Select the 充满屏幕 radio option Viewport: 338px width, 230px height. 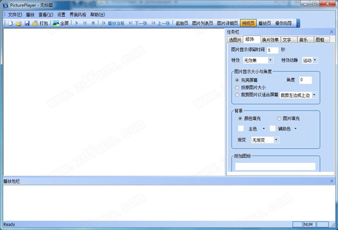(237, 81)
